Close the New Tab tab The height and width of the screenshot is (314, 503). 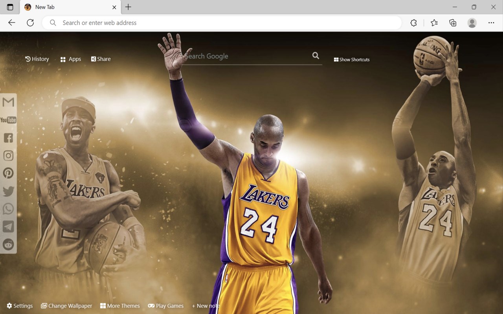pos(114,7)
